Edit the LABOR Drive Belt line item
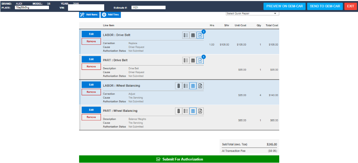The image size is (358, 163). tap(91, 34)
